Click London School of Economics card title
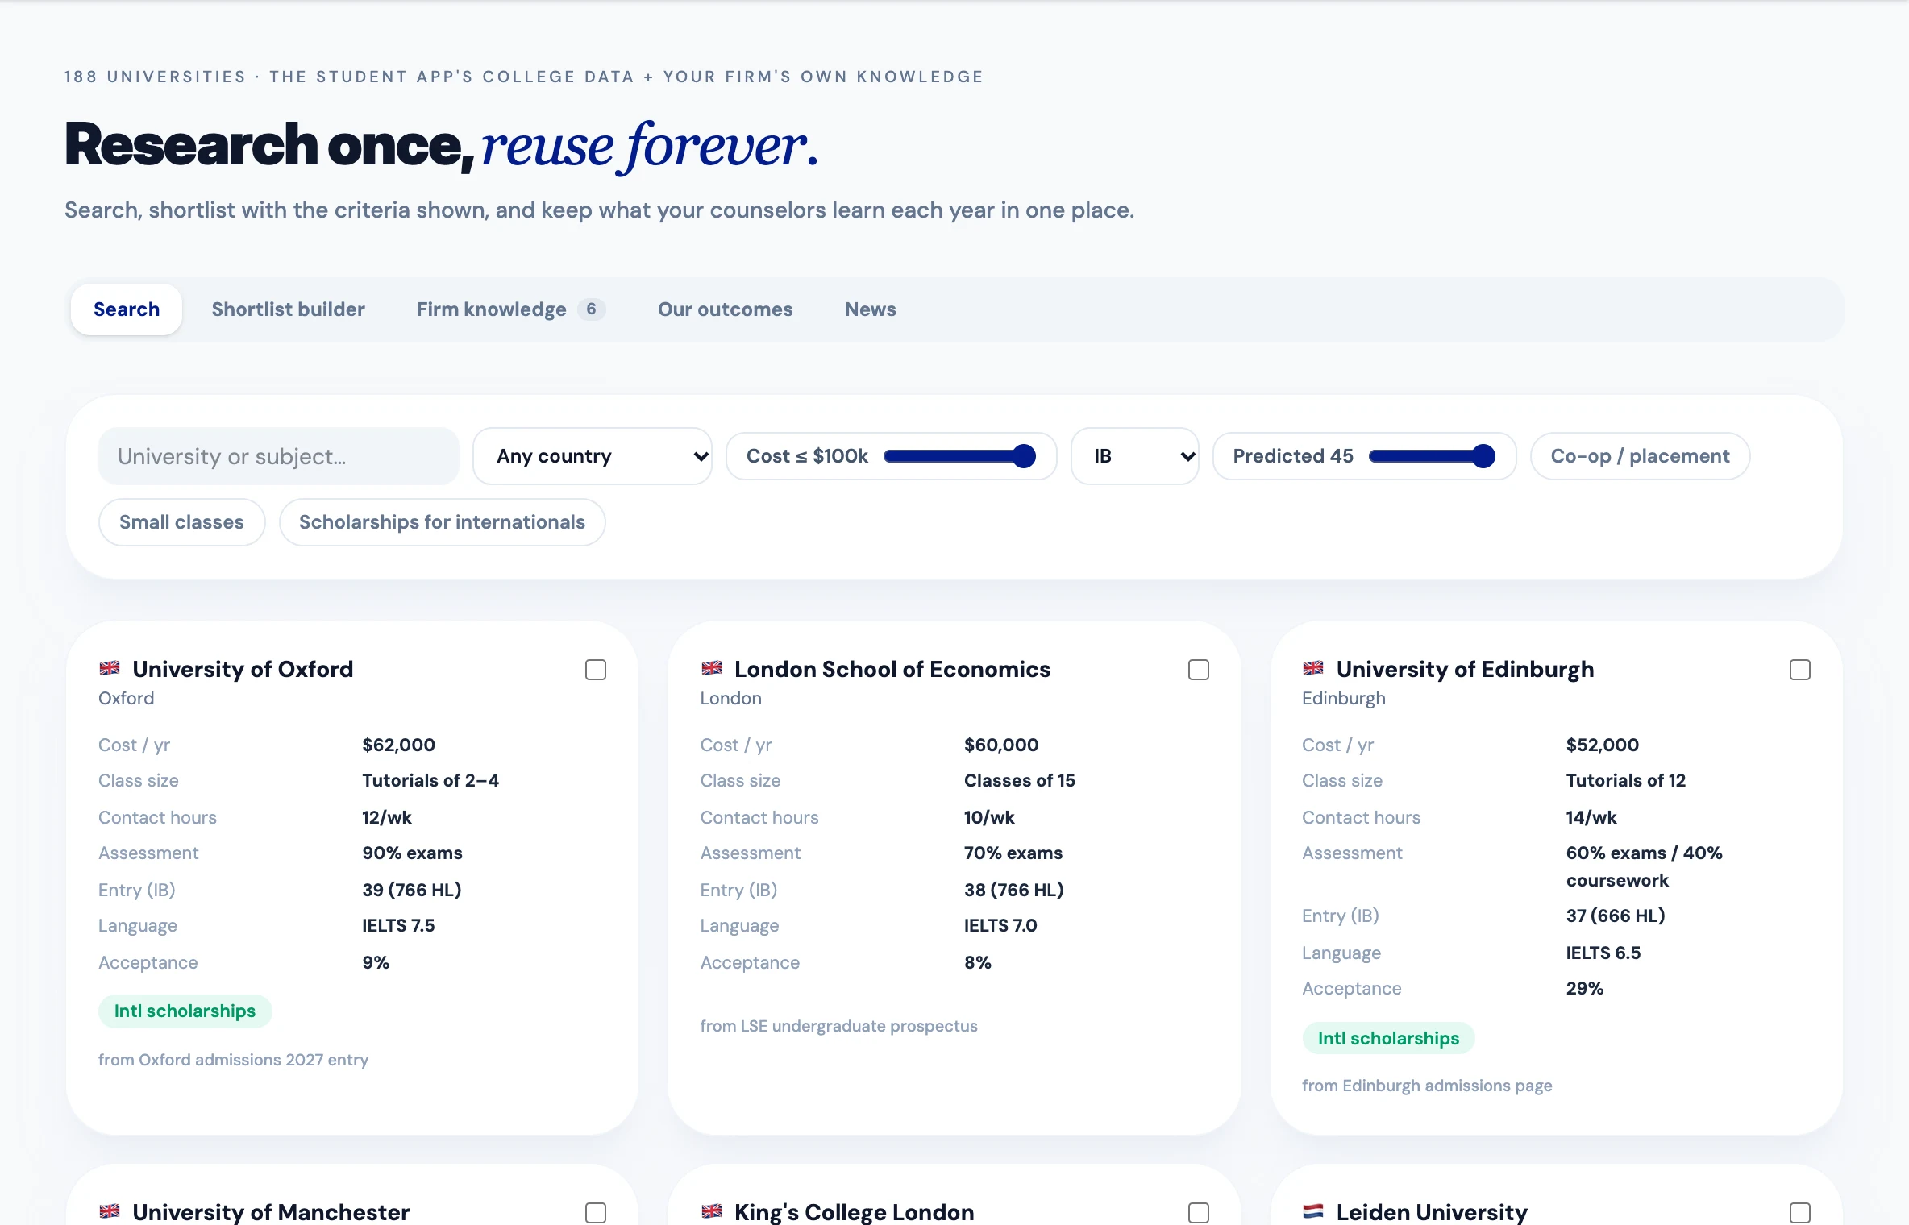This screenshot has width=1909, height=1225. 892,669
